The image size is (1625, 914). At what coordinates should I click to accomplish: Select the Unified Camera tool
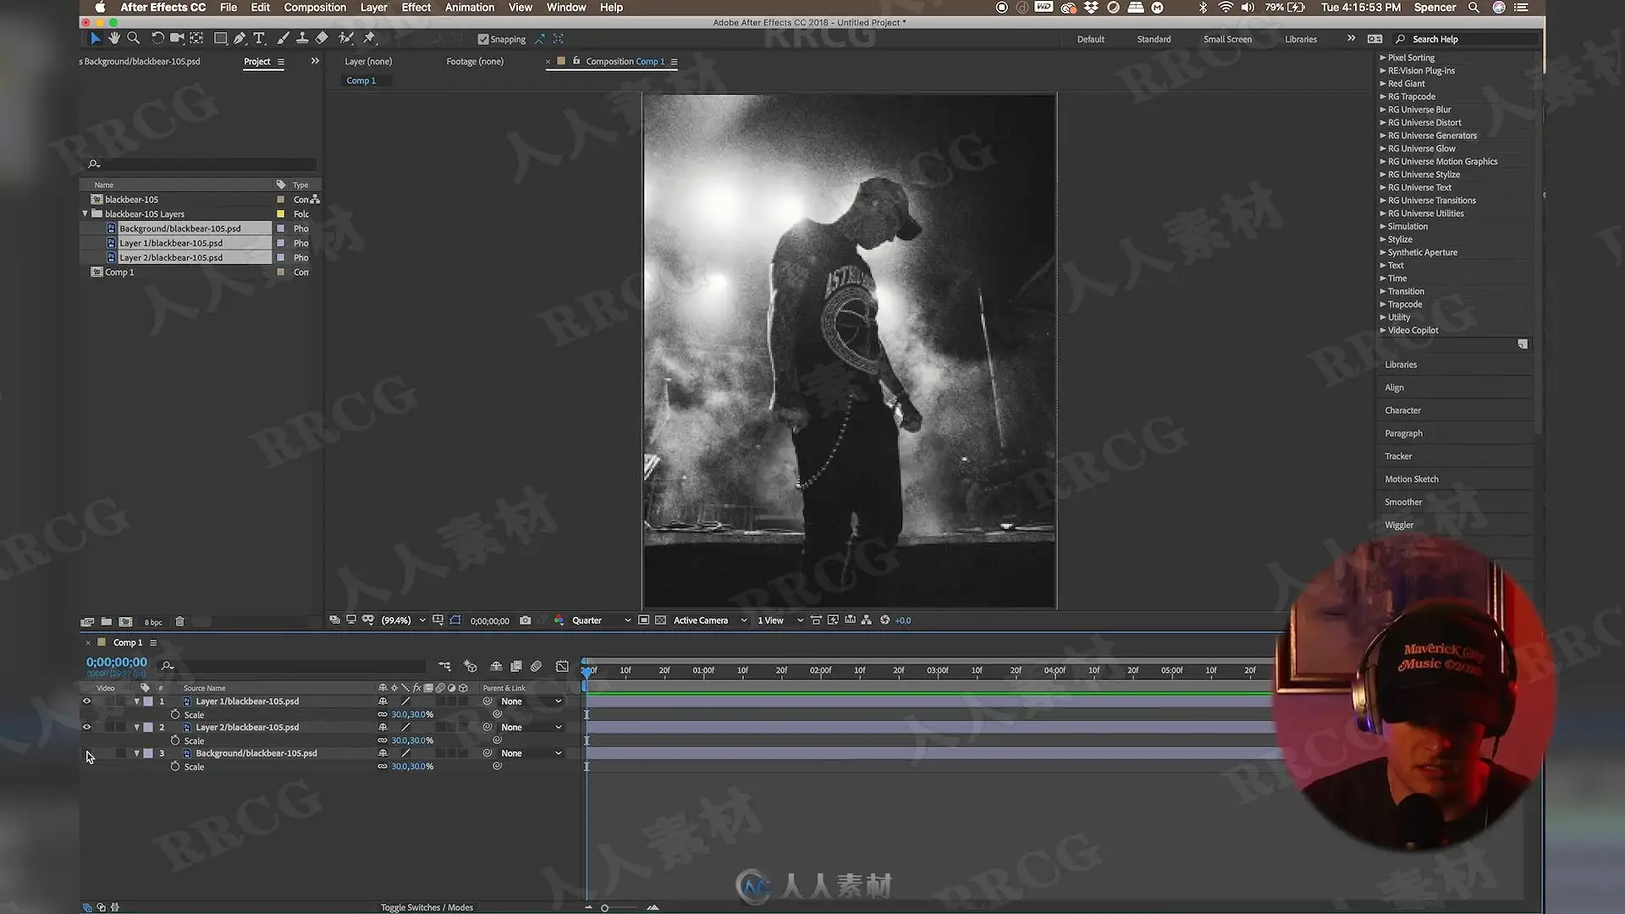click(x=176, y=38)
